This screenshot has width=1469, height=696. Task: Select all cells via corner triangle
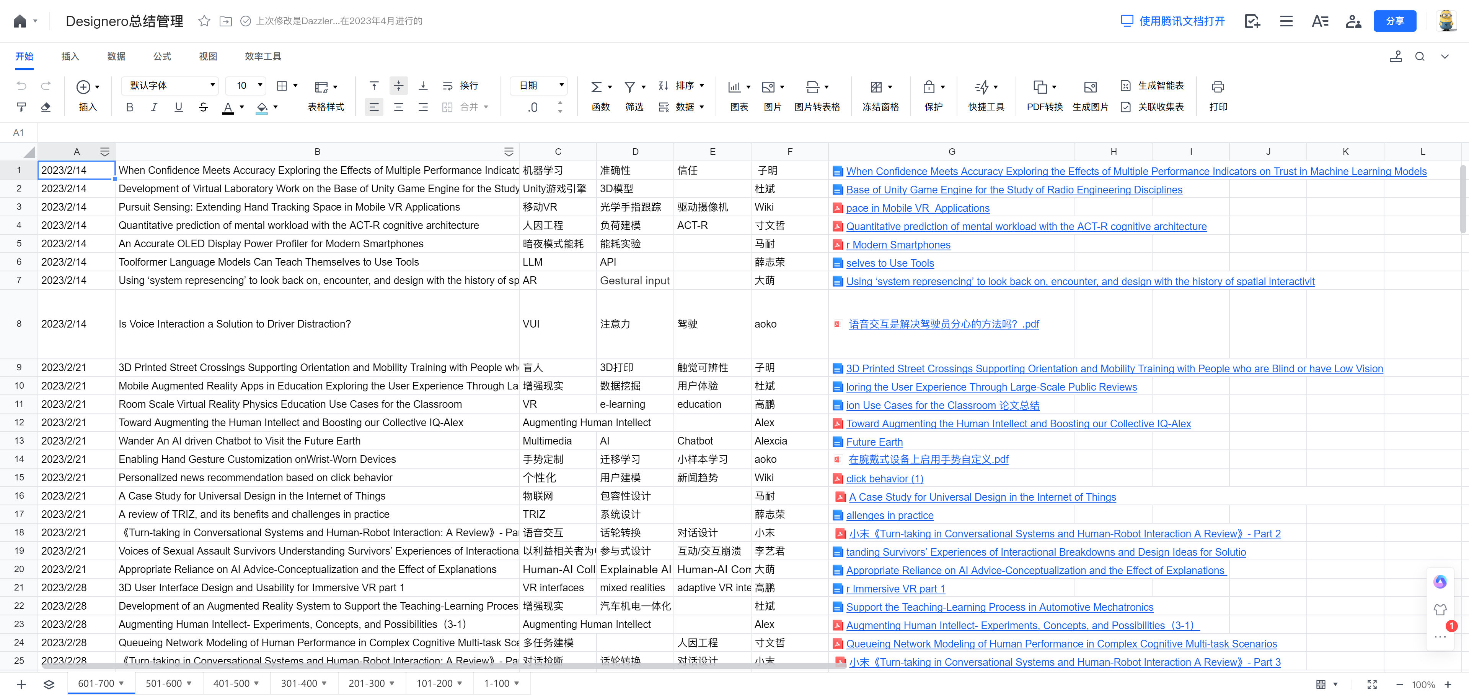(29, 152)
